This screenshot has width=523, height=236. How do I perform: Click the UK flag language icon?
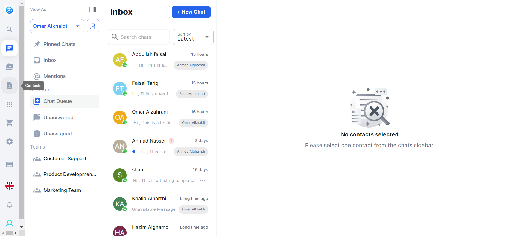pos(10,186)
